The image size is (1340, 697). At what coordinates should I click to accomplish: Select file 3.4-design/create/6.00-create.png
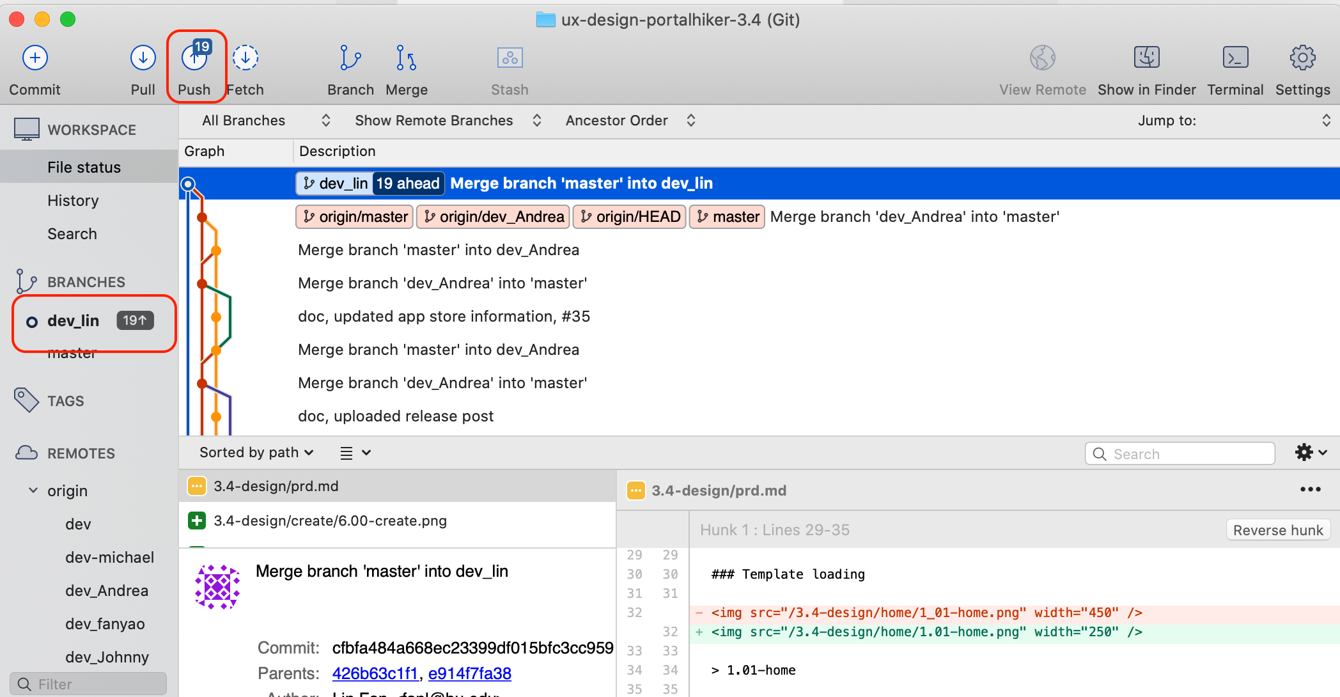coord(398,521)
